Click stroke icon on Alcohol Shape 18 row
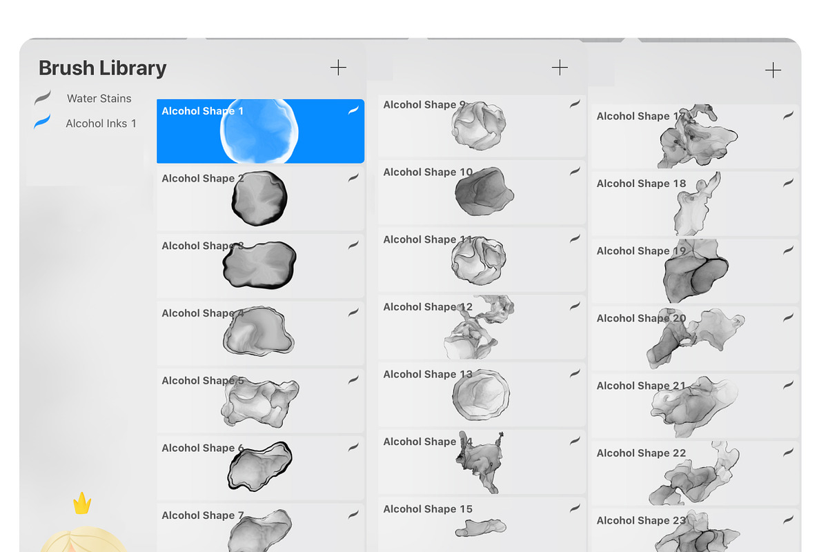828x552 pixels. pyautogui.click(x=788, y=183)
